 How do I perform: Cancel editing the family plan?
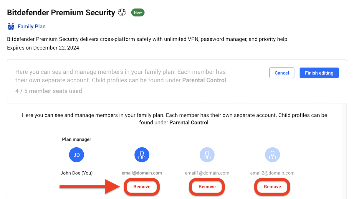pos(282,73)
